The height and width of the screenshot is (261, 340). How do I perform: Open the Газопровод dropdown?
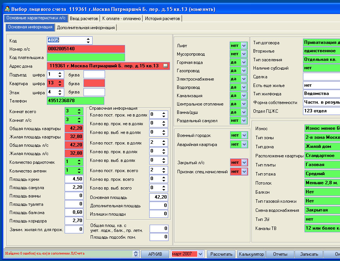coord(244,71)
